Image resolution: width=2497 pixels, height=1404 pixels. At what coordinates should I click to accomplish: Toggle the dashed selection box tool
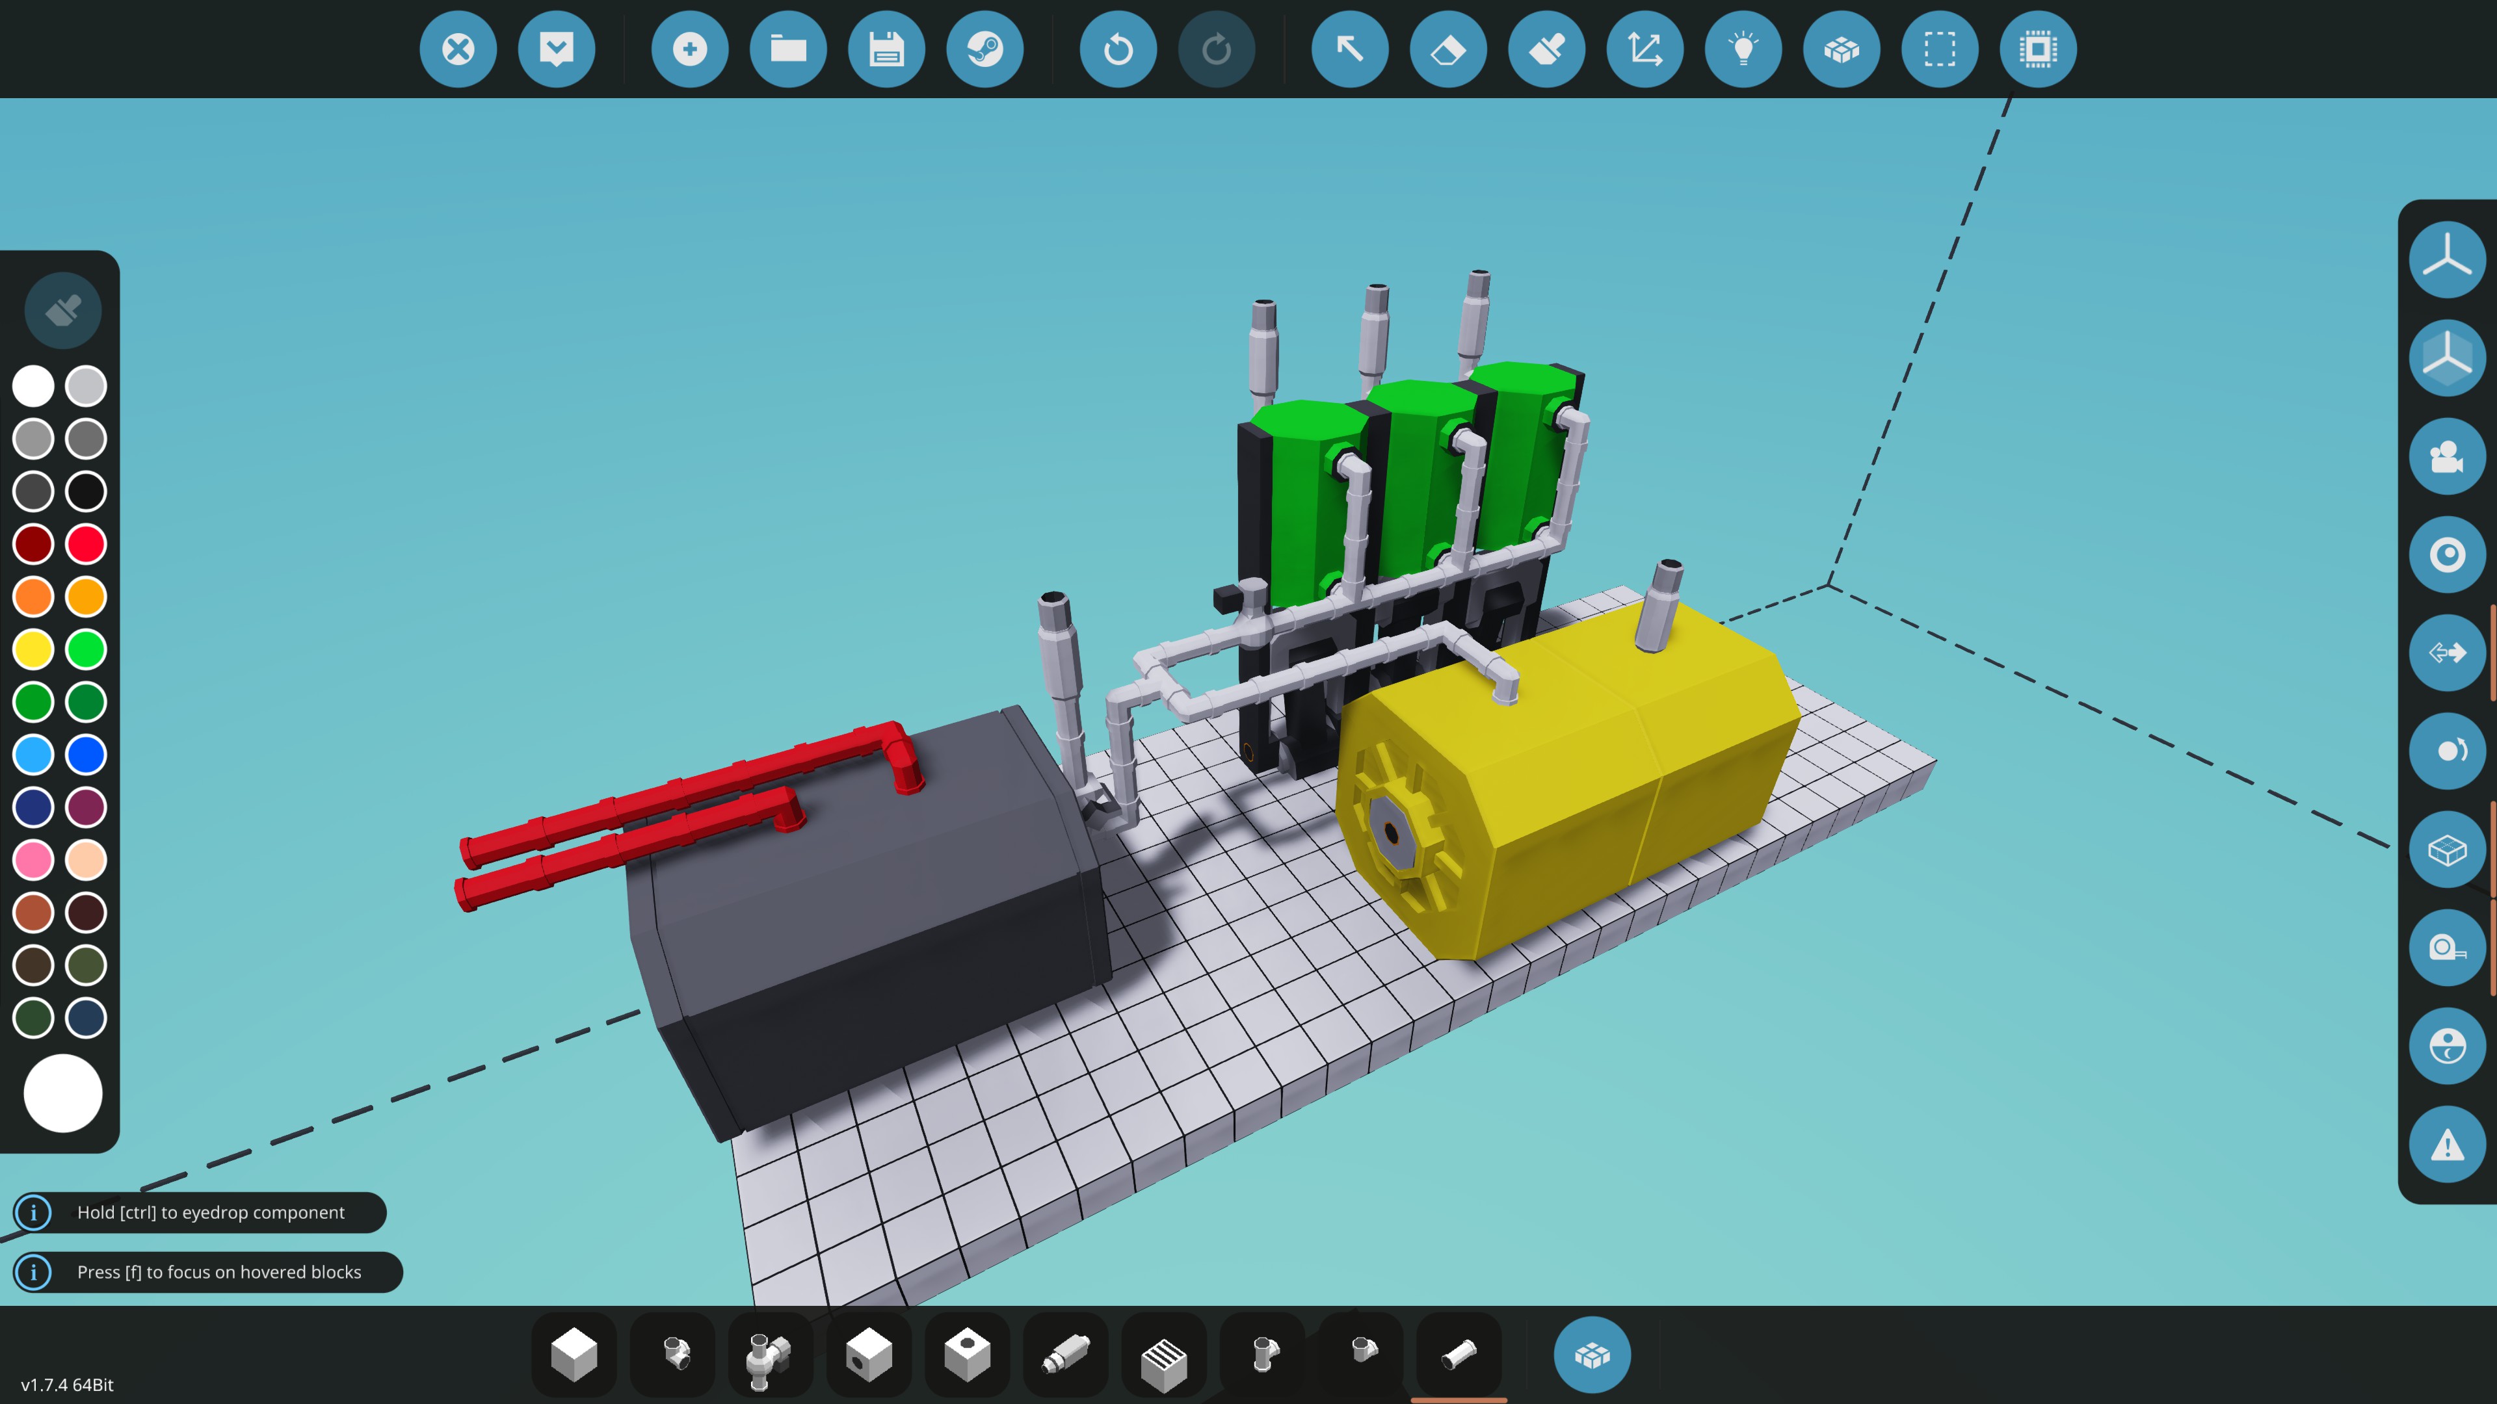pos(1940,49)
